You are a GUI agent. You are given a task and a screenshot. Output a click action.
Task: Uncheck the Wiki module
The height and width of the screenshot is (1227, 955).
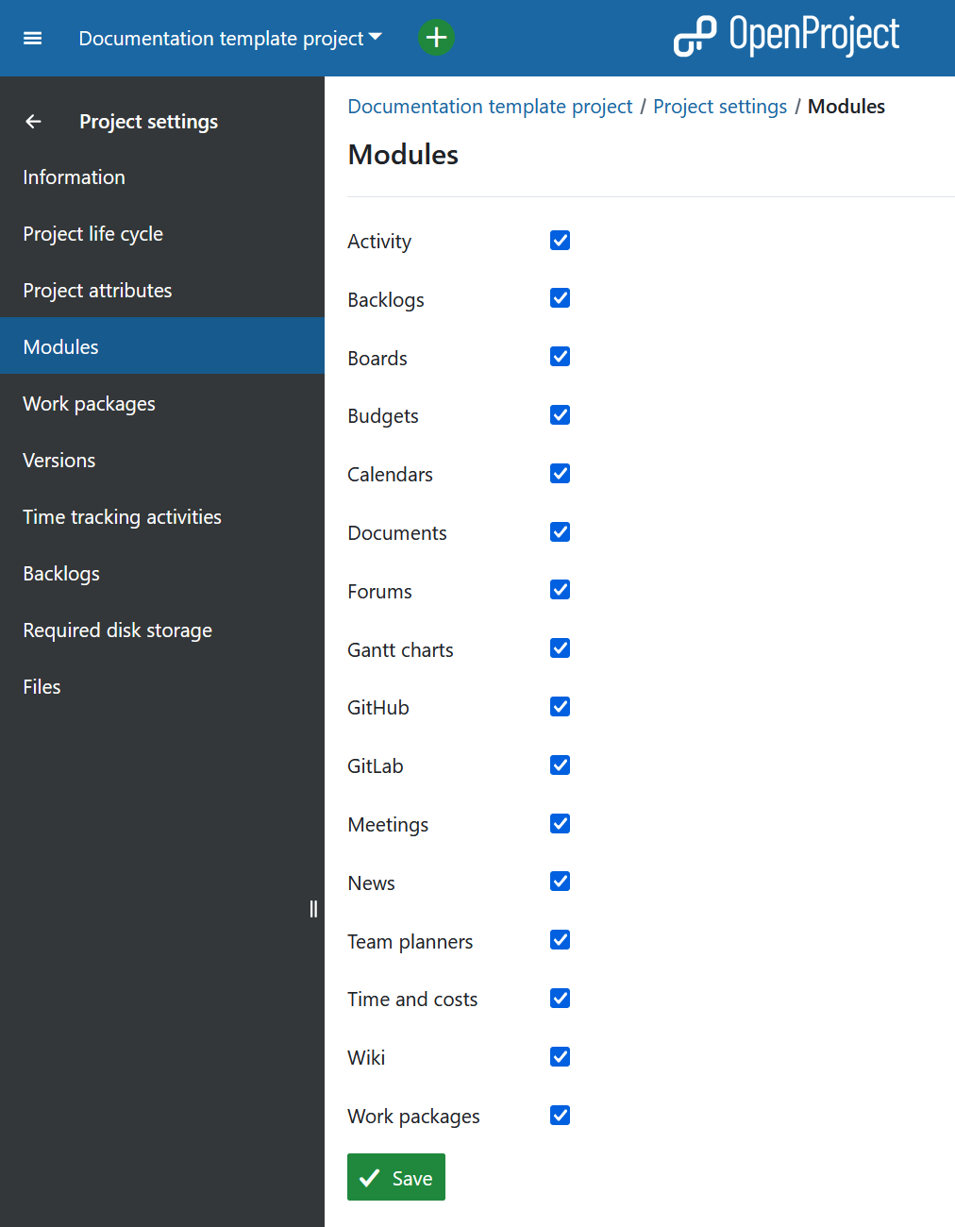(x=561, y=1057)
